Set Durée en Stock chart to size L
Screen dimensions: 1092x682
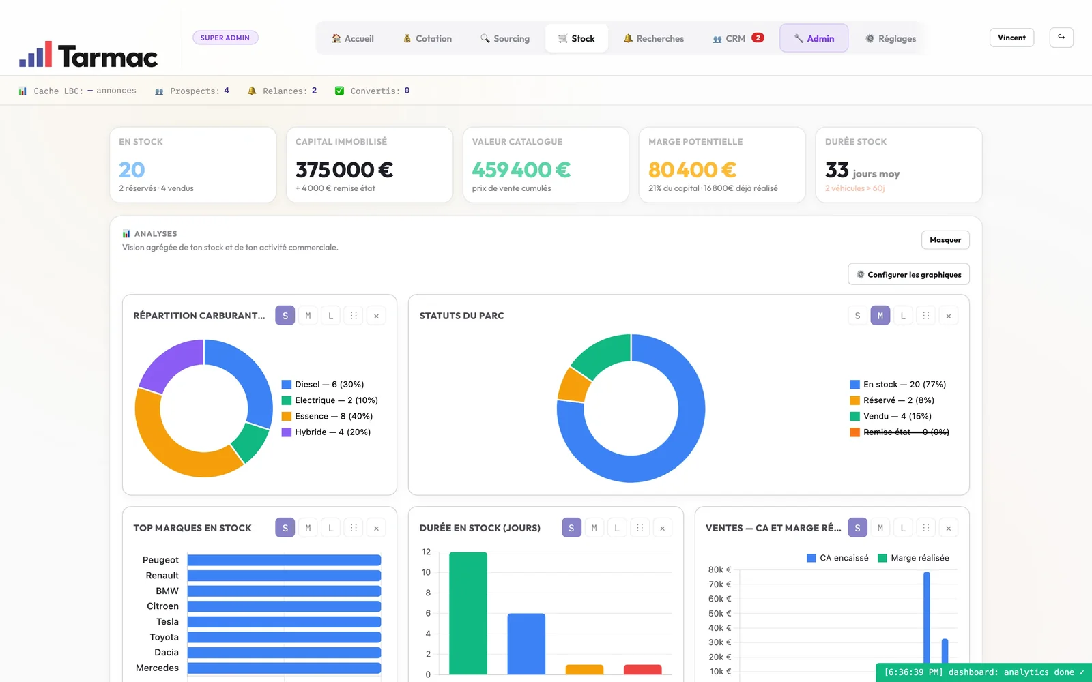pyautogui.click(x=617, y=528)
